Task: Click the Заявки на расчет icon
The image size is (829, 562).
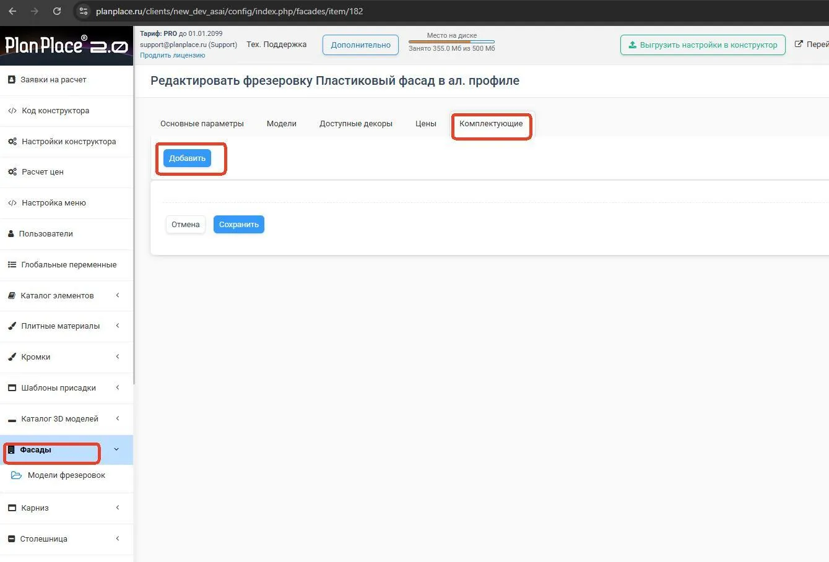Action: 12,79
